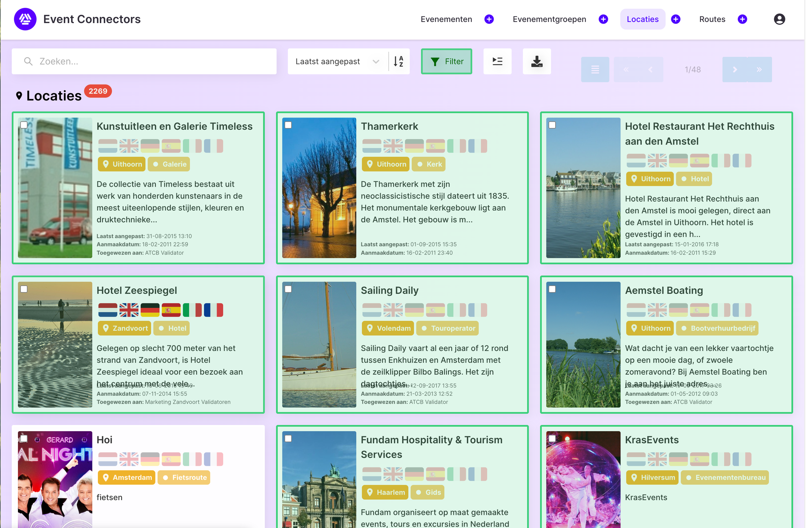Select the Dutch flag on Hotel Zeespiegel

click(107, 310)
